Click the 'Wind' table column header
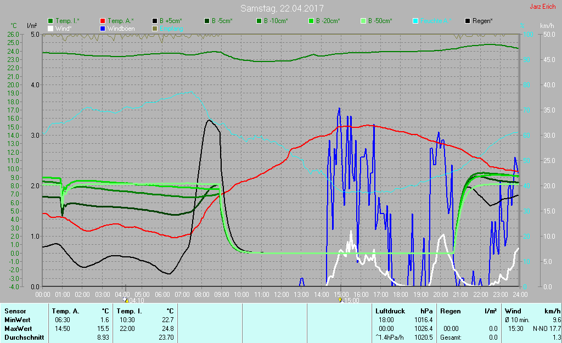 (513, 311)
